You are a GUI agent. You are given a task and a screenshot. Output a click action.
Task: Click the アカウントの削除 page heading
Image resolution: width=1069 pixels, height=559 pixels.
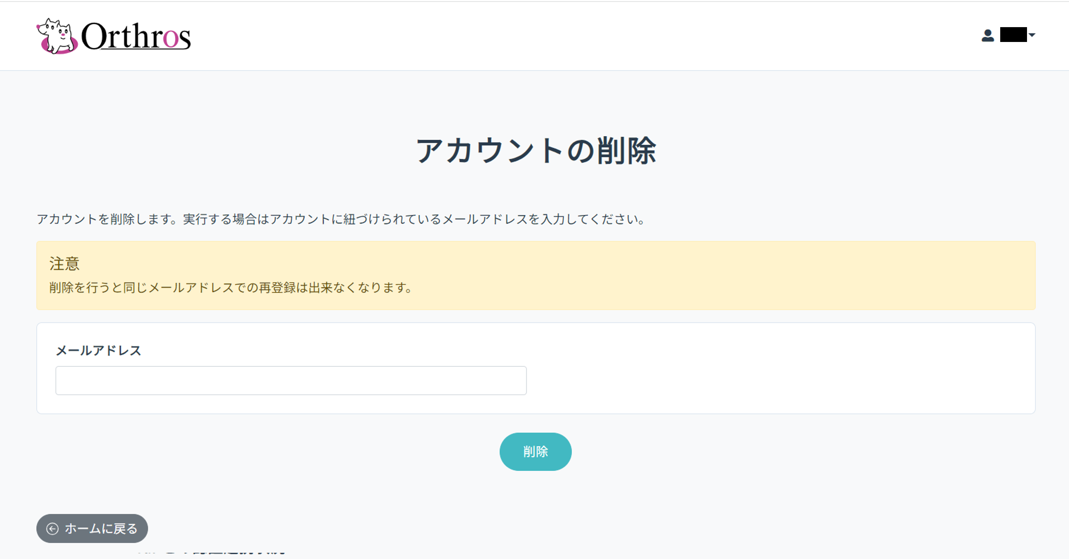coord(535,151)
